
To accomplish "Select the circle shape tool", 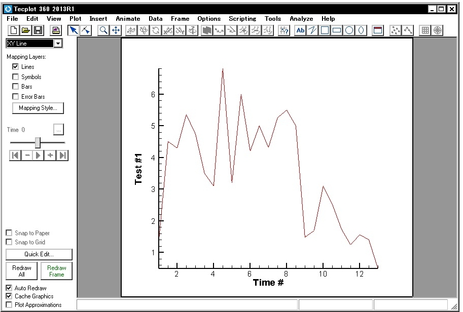I will (349, 30).
